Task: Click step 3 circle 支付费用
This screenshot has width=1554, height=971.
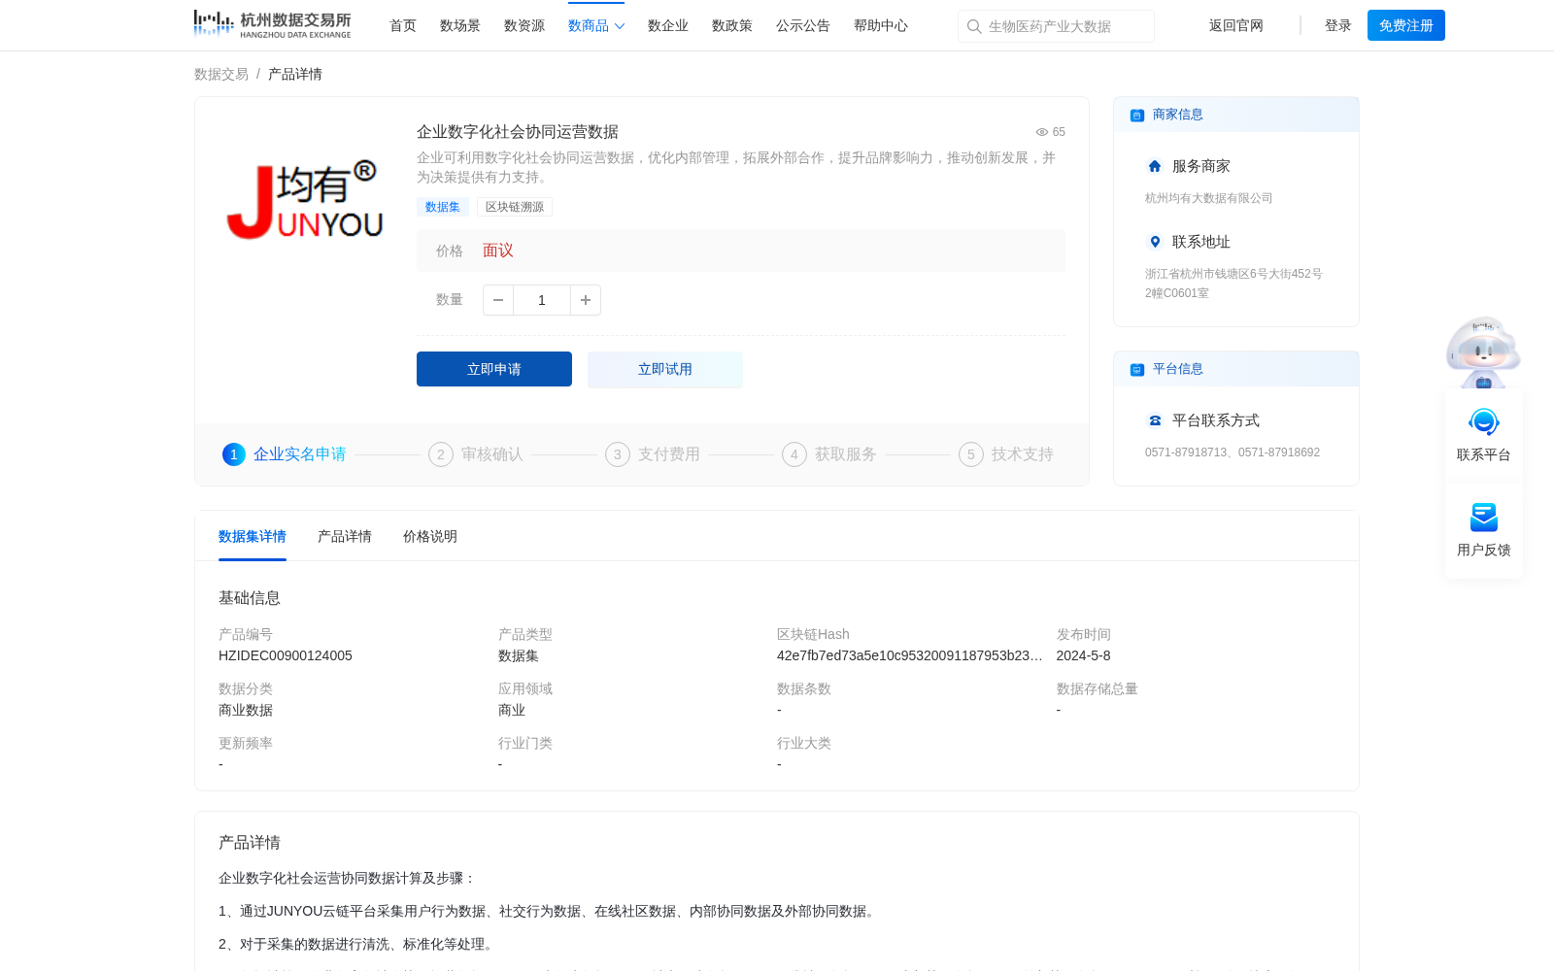Action: point(618,454)
